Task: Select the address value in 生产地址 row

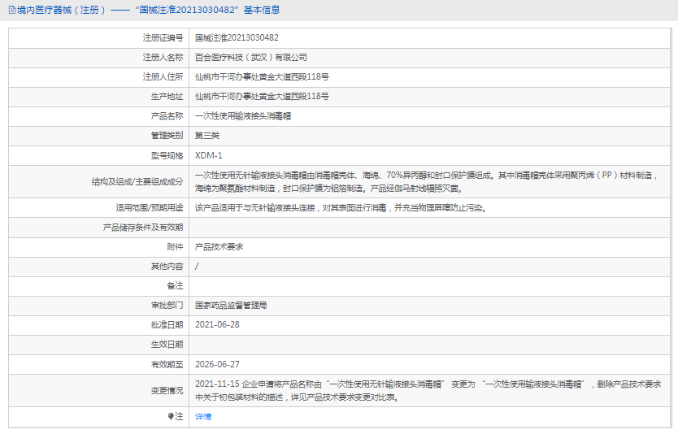Action: [262, 97]
